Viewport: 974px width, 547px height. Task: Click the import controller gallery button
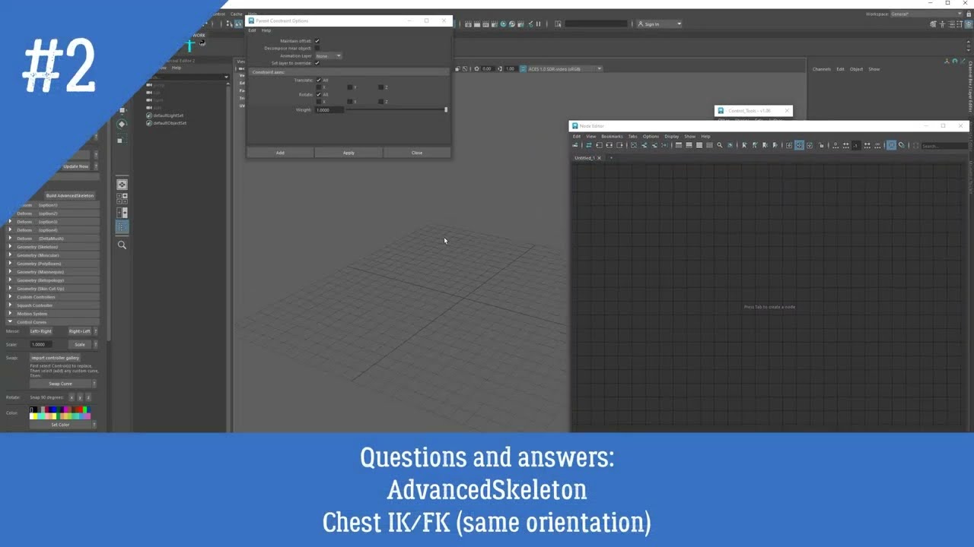(56, 358)
